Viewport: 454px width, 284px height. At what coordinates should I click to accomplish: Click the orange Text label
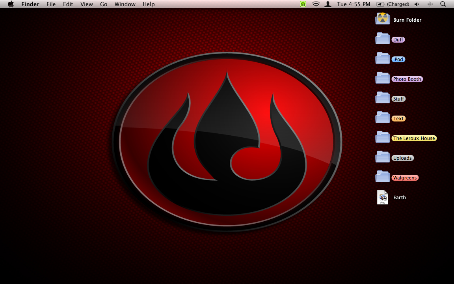click(398, 118)
